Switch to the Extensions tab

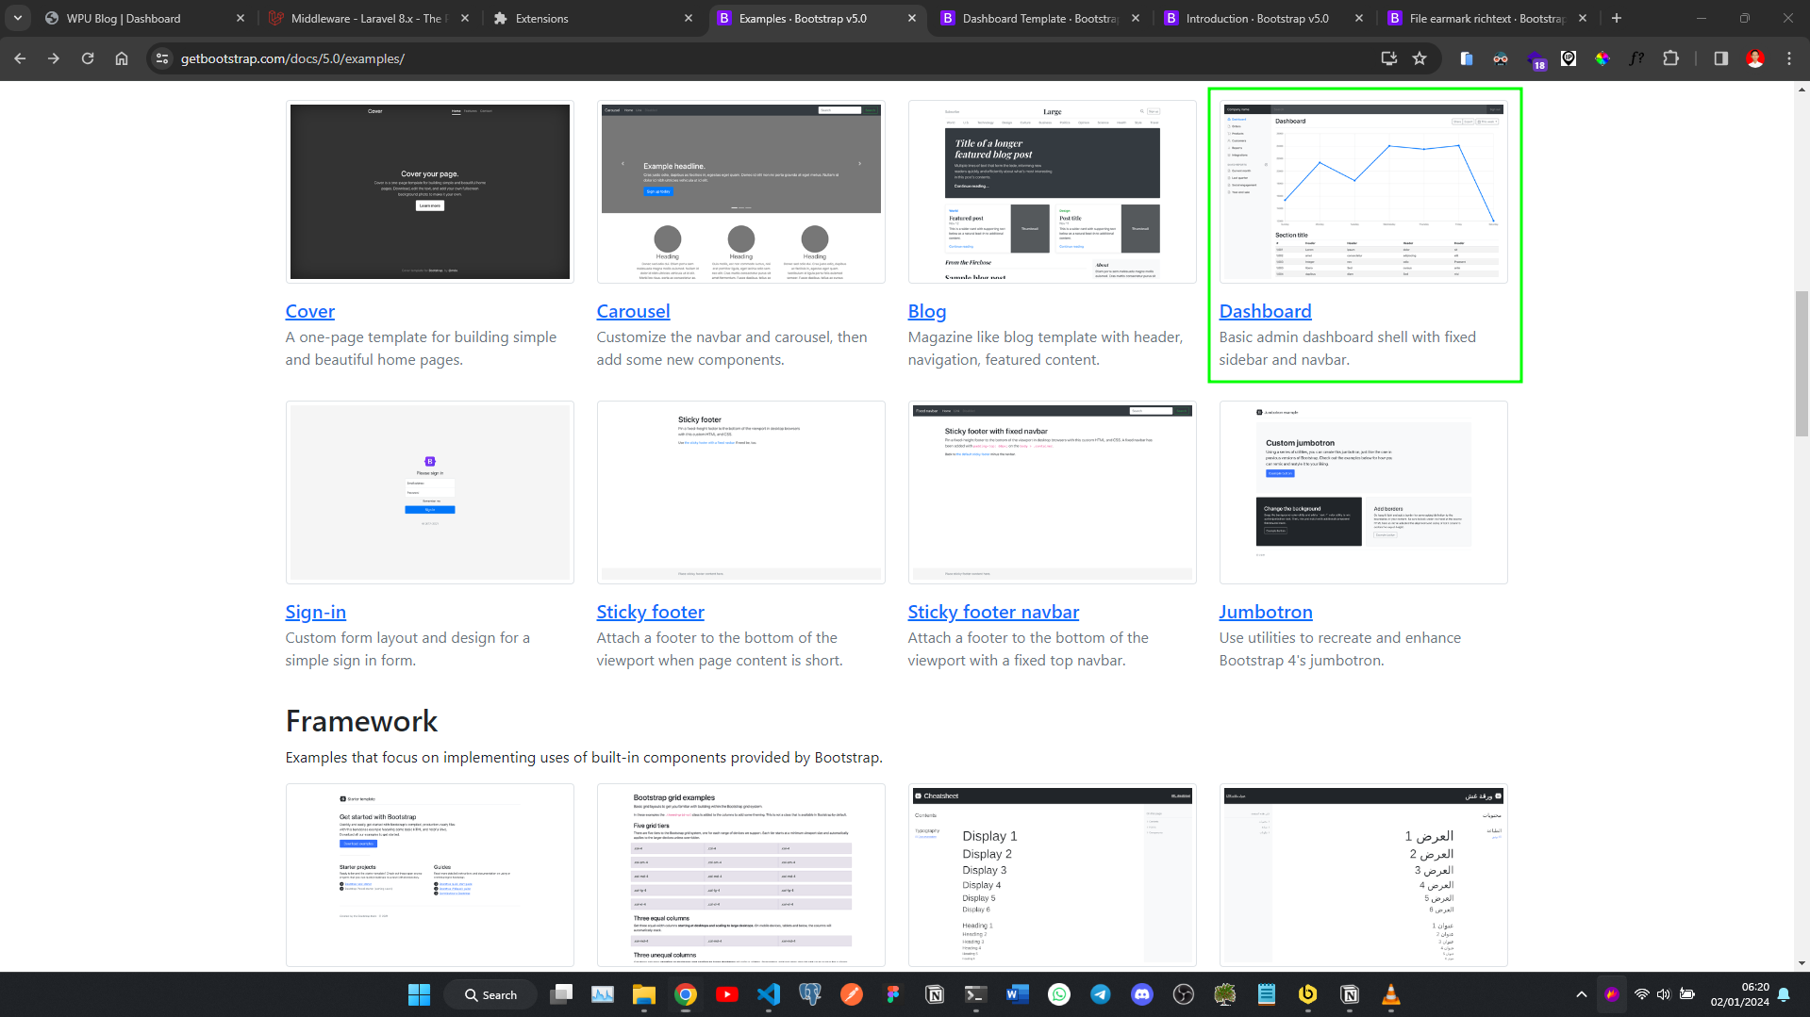pyautogui.click(x=542, y=18)
